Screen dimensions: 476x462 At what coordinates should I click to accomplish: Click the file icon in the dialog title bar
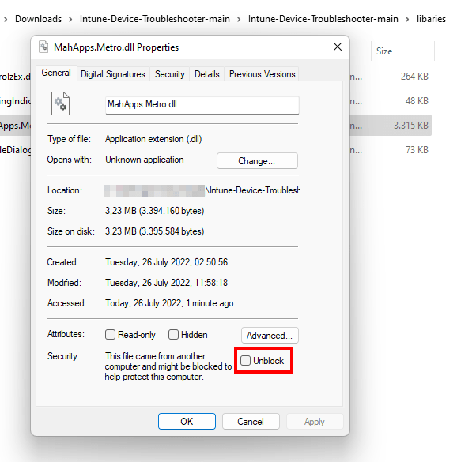43,47
